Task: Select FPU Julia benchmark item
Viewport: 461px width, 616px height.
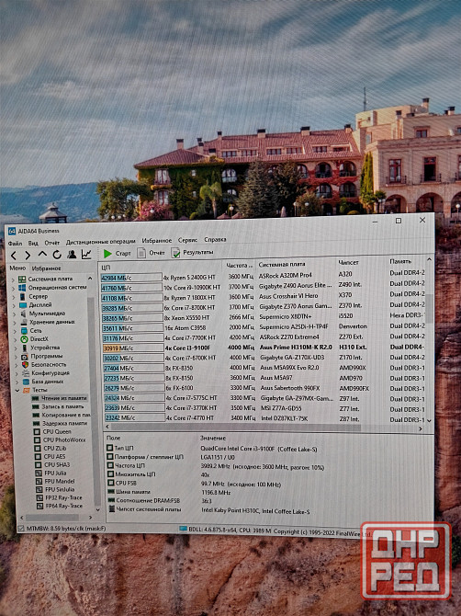Action: (x=51, y=473)
